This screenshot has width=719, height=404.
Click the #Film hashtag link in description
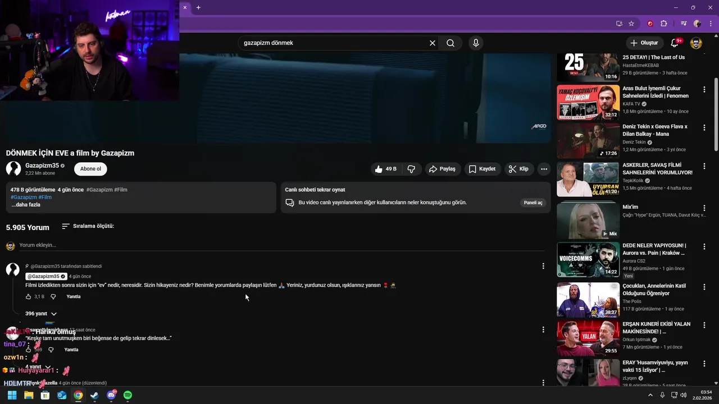[45, 198]
